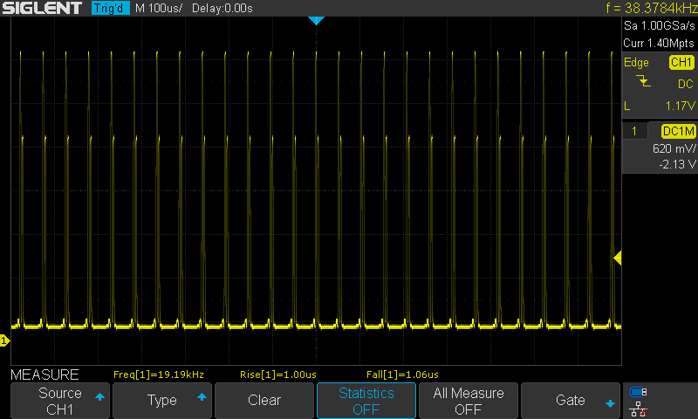Click the f = 38.3784kHz frequency counter

[x=651, y=8]
